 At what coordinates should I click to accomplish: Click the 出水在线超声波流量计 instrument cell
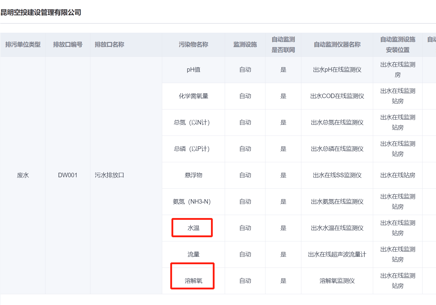pyautogui.click(x=337, y=254)
